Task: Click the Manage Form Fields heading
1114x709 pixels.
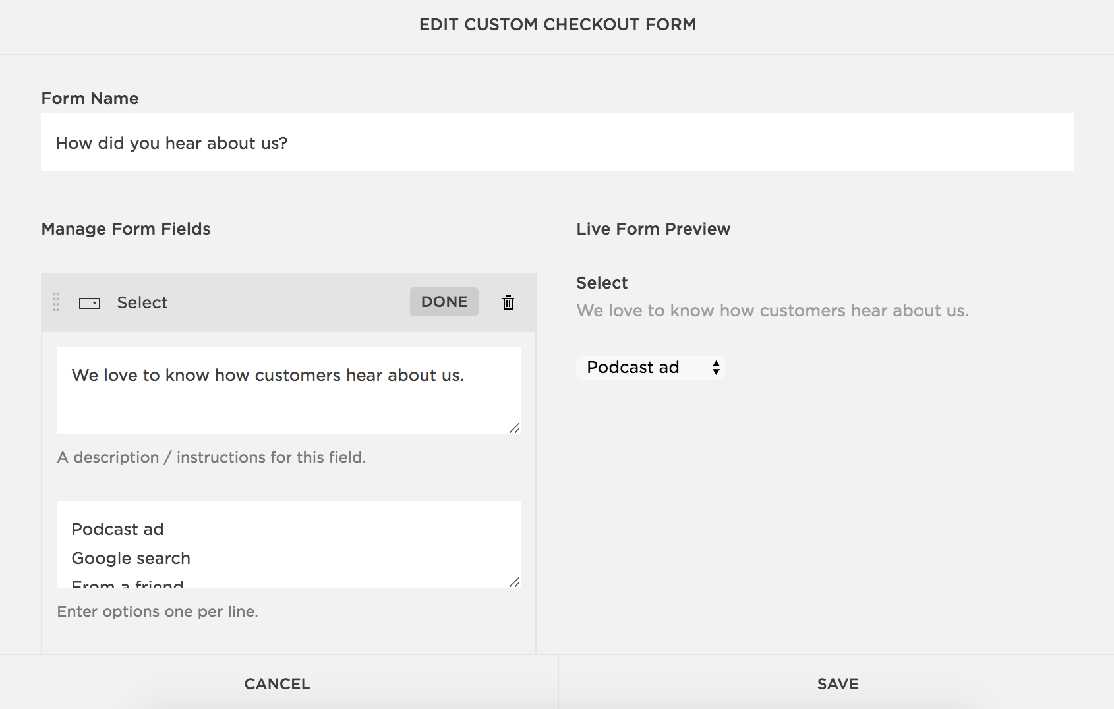Action: tap(126, 229)
